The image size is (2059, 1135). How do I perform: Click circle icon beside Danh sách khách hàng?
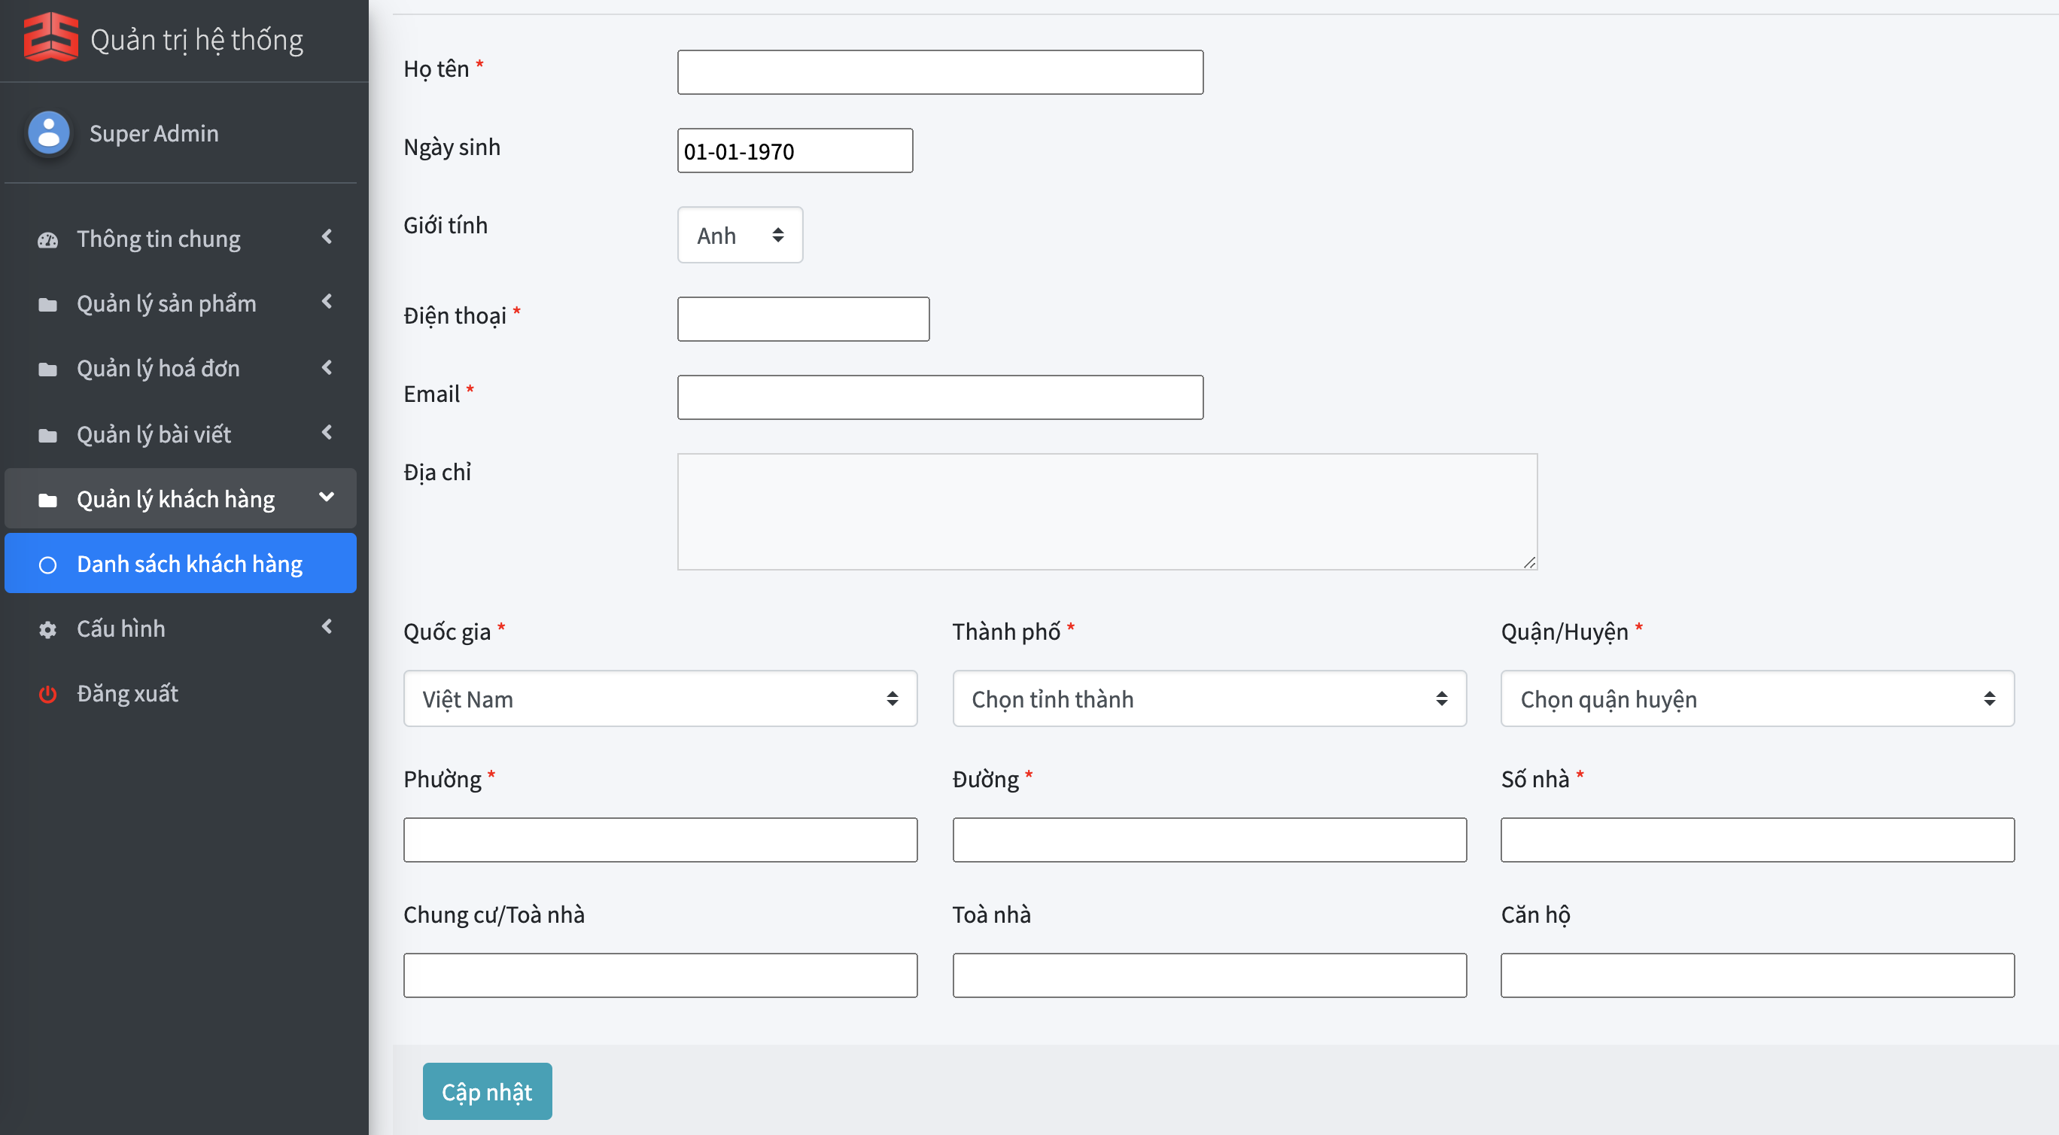48,565
